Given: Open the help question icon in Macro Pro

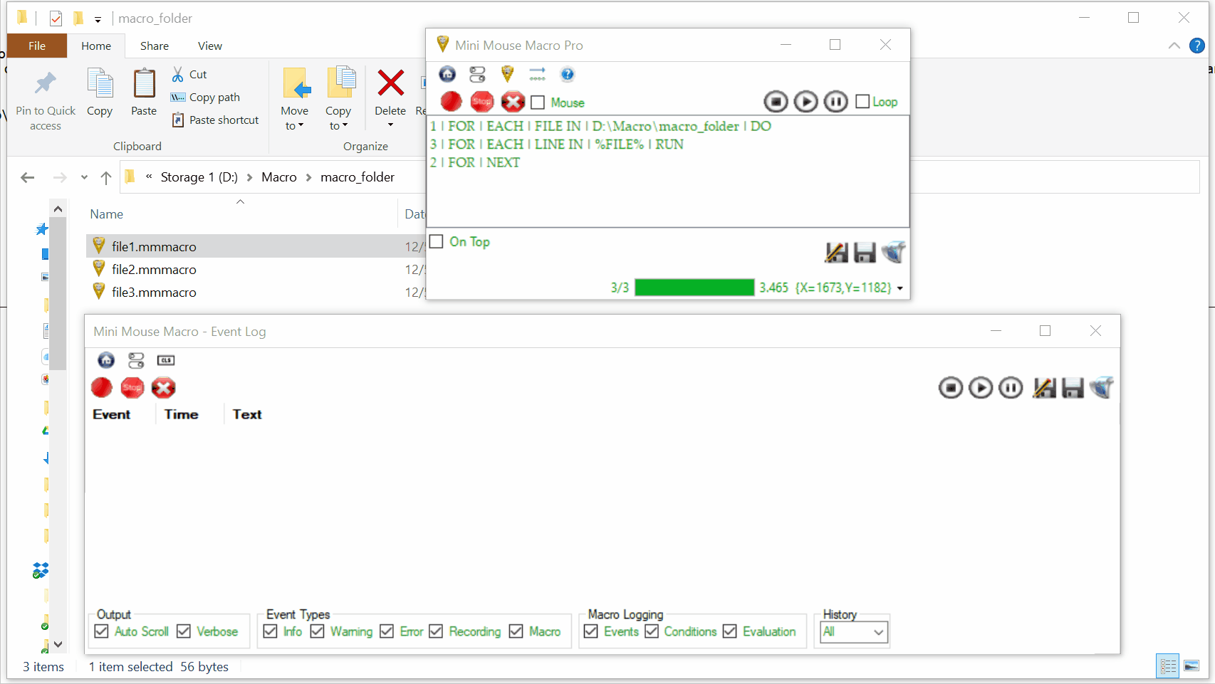Looking at the screenshot, I should (x=567, y=74).
